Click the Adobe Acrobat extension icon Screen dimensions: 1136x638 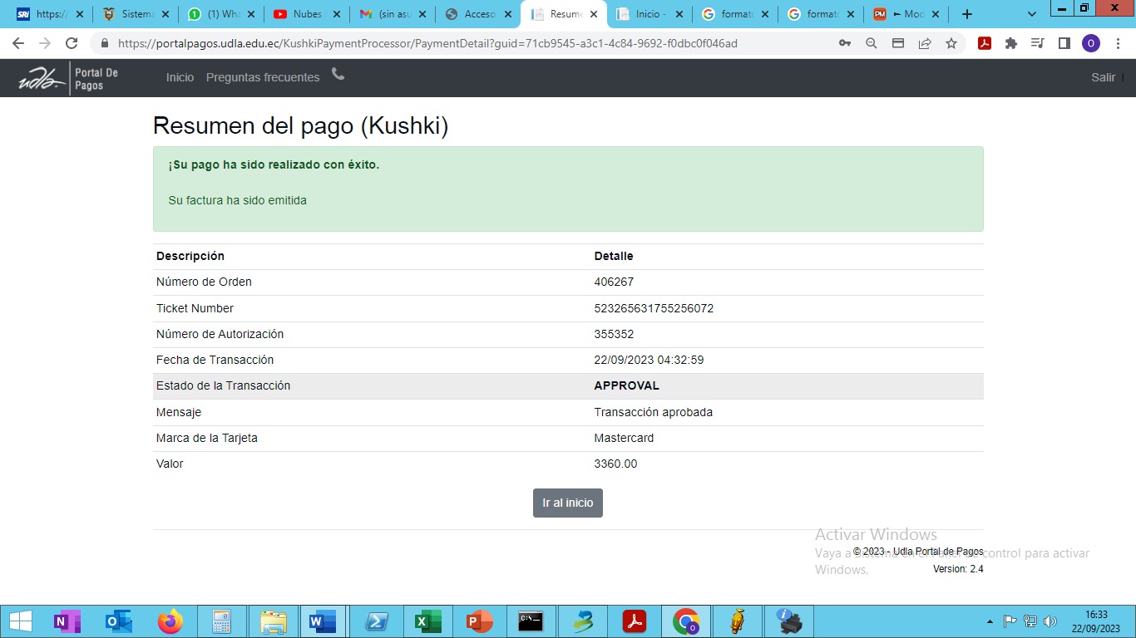tap(985, 43)
